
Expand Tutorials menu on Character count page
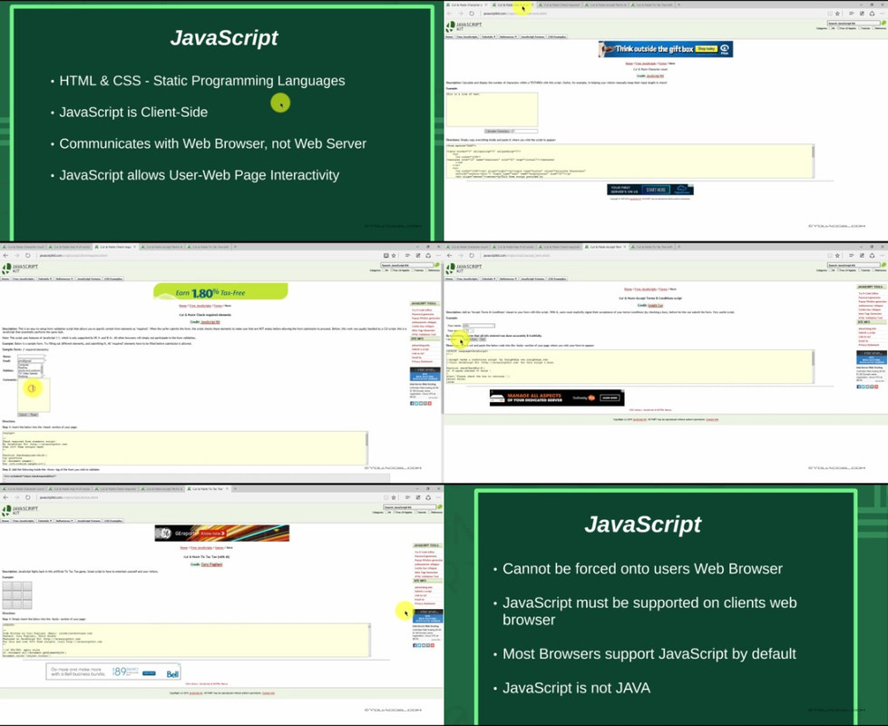(x=488, y=37)
